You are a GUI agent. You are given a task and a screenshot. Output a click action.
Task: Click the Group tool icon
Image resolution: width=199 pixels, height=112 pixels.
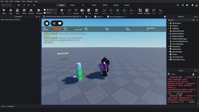pos(118,11)
